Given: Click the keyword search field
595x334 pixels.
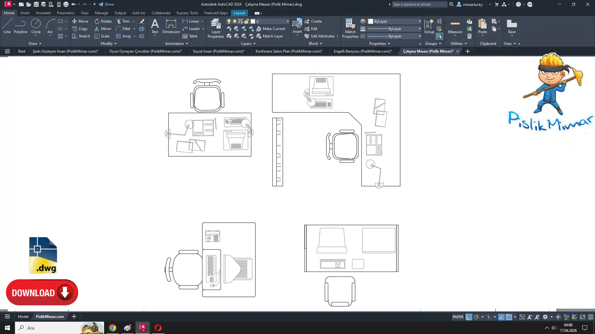Looking at the screenshot, I should (x=419, y=4).
